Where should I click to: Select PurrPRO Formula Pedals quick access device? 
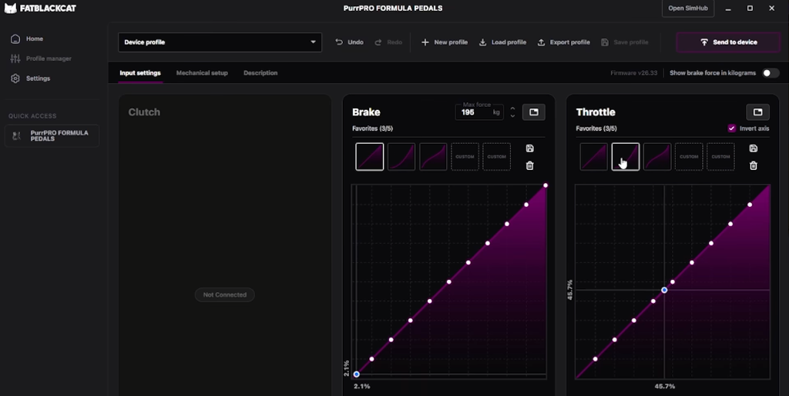[52, 136]
